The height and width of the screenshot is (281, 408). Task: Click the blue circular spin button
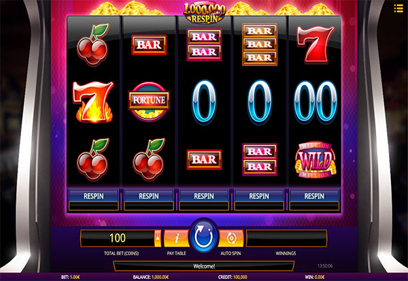pos(204,236)
